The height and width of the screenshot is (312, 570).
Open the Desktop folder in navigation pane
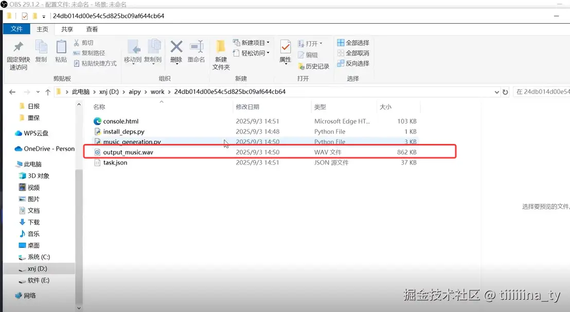[x=29, y=246]
